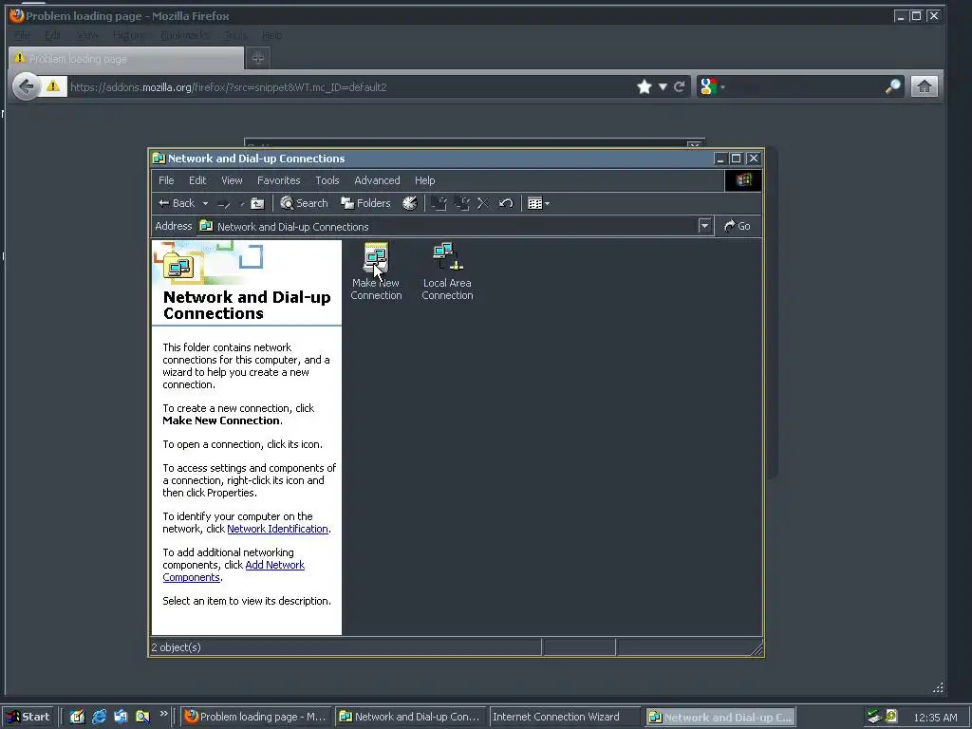Click the "2 object(s)" status bar text
This screenshot has height=729, width=972.
[x=176, y=647]
